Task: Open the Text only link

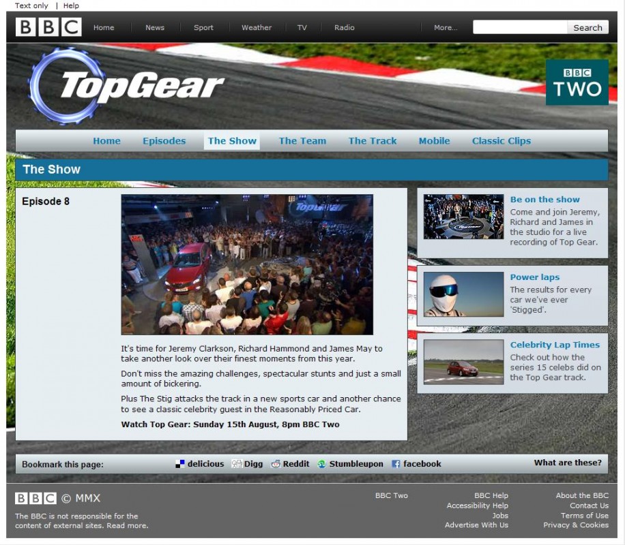Action: tap(31, 5)
